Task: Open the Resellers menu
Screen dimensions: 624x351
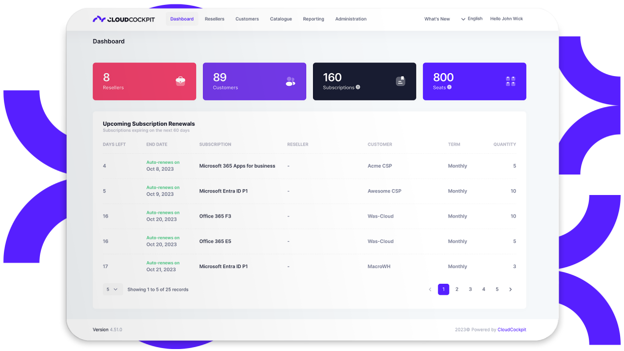Action: 214,19
